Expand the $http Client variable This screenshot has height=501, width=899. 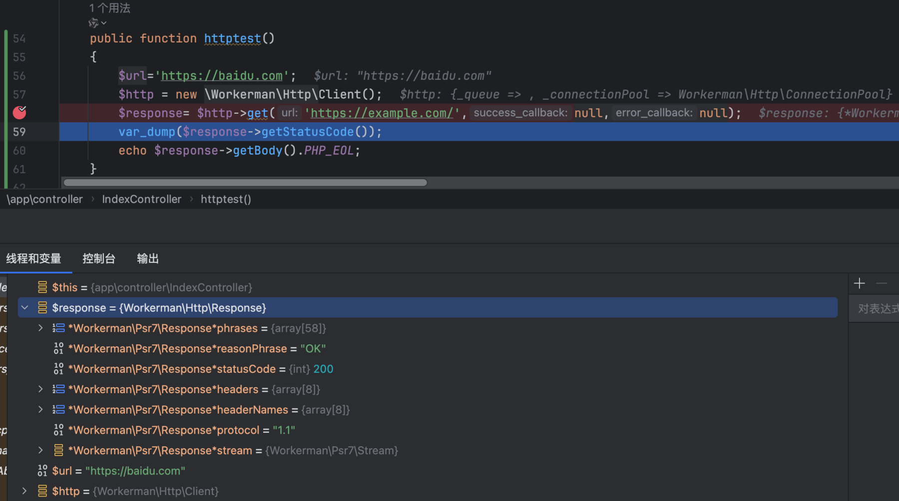click(24, 491)
